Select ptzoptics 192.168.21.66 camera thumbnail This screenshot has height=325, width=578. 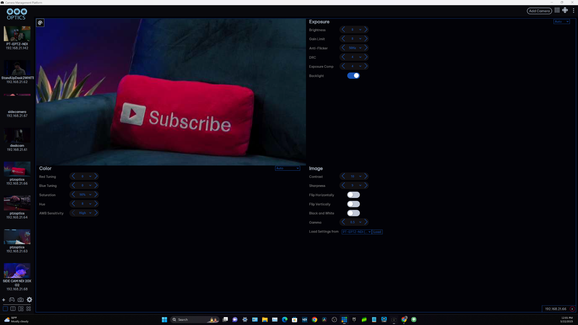[17, 169]
